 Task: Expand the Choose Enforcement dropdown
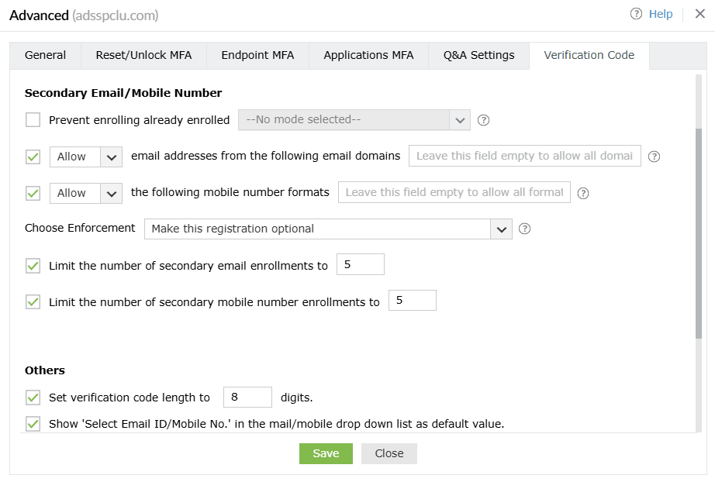(x=328, y=229)
